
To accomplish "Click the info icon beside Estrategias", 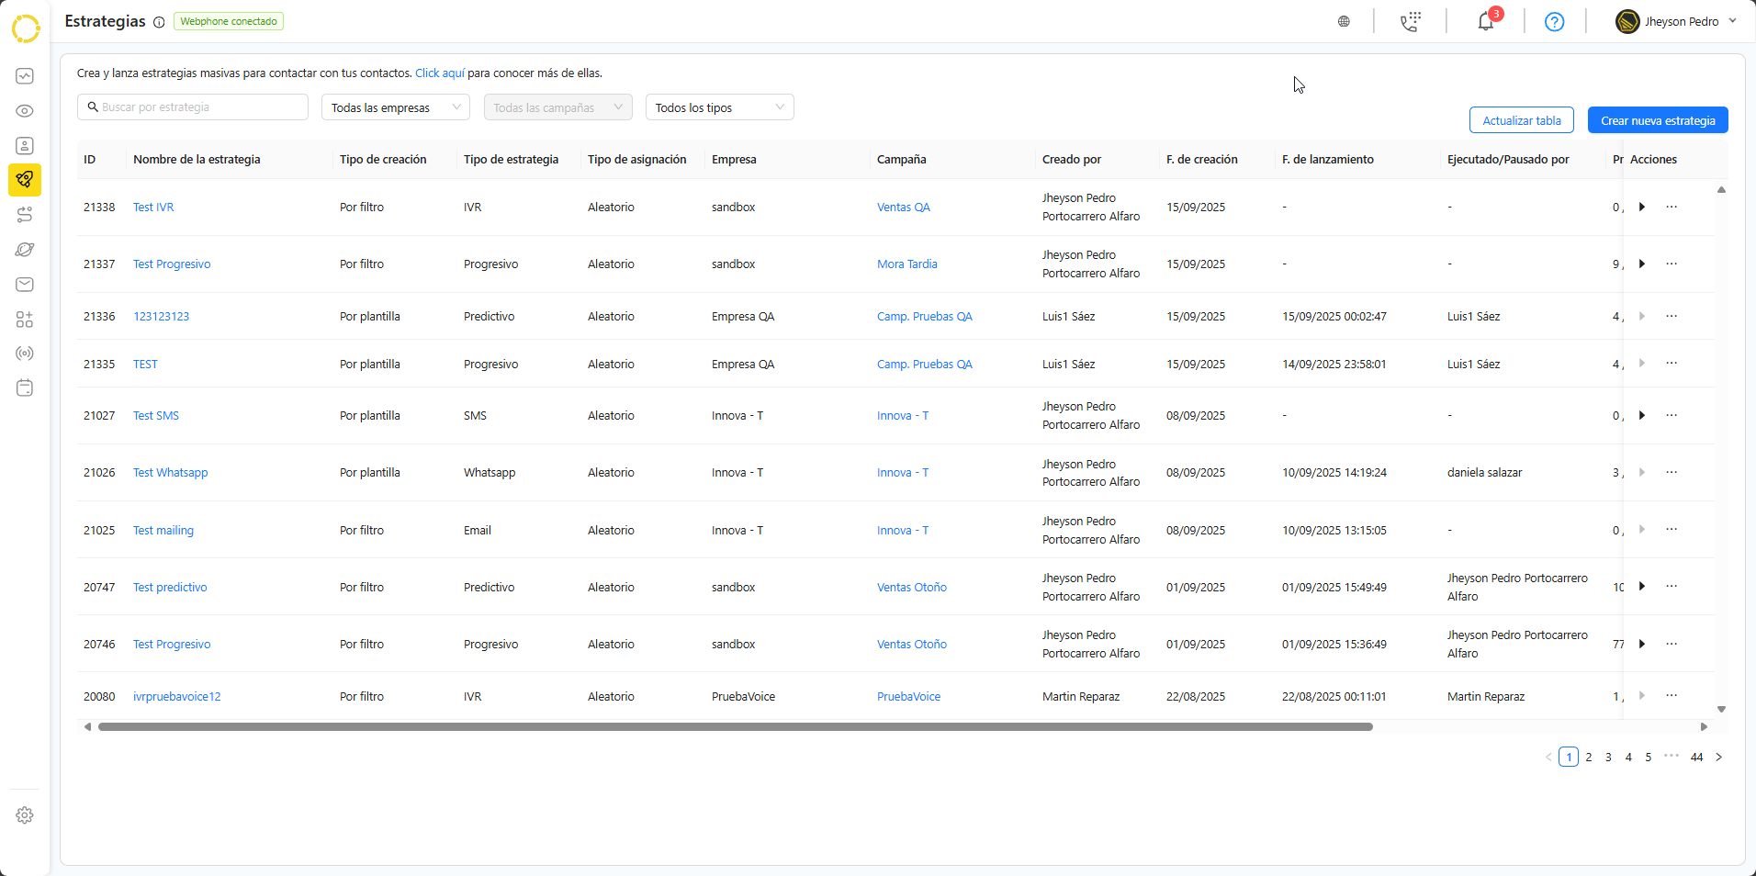I will (159, 22).
